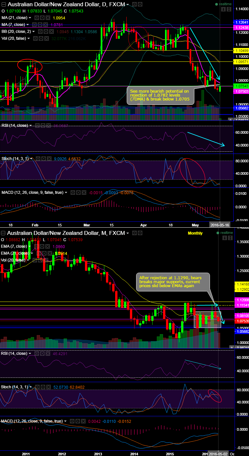Click date marker 2016-05-16 on time axis
The image size is (249, 456).
pos(220,225)
